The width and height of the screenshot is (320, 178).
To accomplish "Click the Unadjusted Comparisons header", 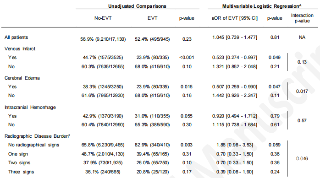I will (x=137, y=6).
